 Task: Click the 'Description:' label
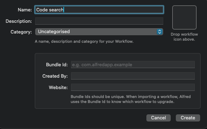19,21
